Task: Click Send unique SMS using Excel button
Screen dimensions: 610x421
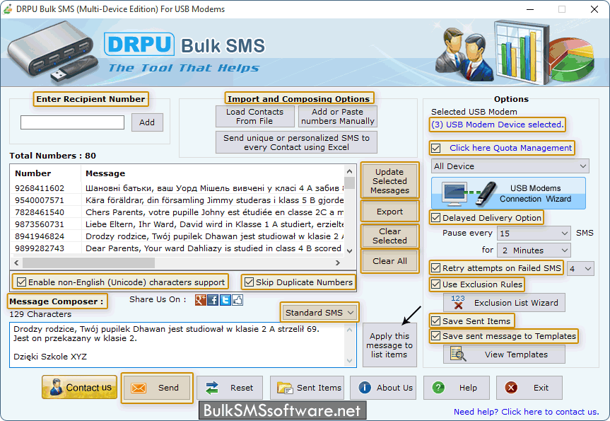Action: coord(296,142)
